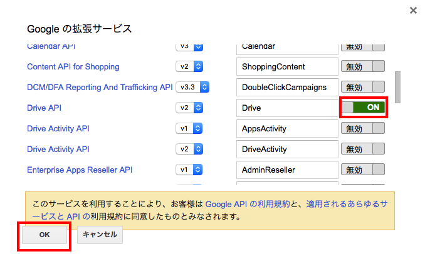
Task: Edit the AdminReseller identifier field
Action: click(287, 170)
